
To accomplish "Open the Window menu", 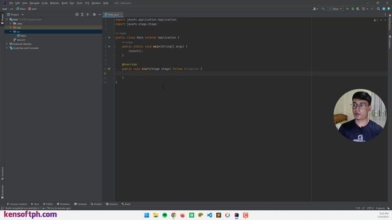I will point(96,3).
